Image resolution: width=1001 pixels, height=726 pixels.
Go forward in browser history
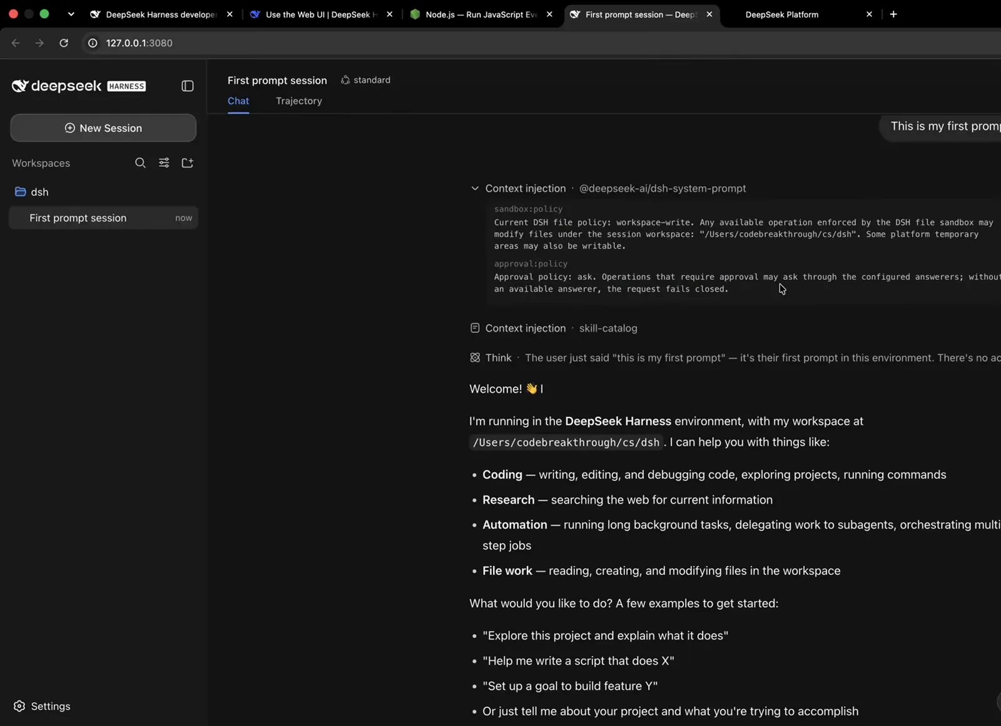click(39, 43)
